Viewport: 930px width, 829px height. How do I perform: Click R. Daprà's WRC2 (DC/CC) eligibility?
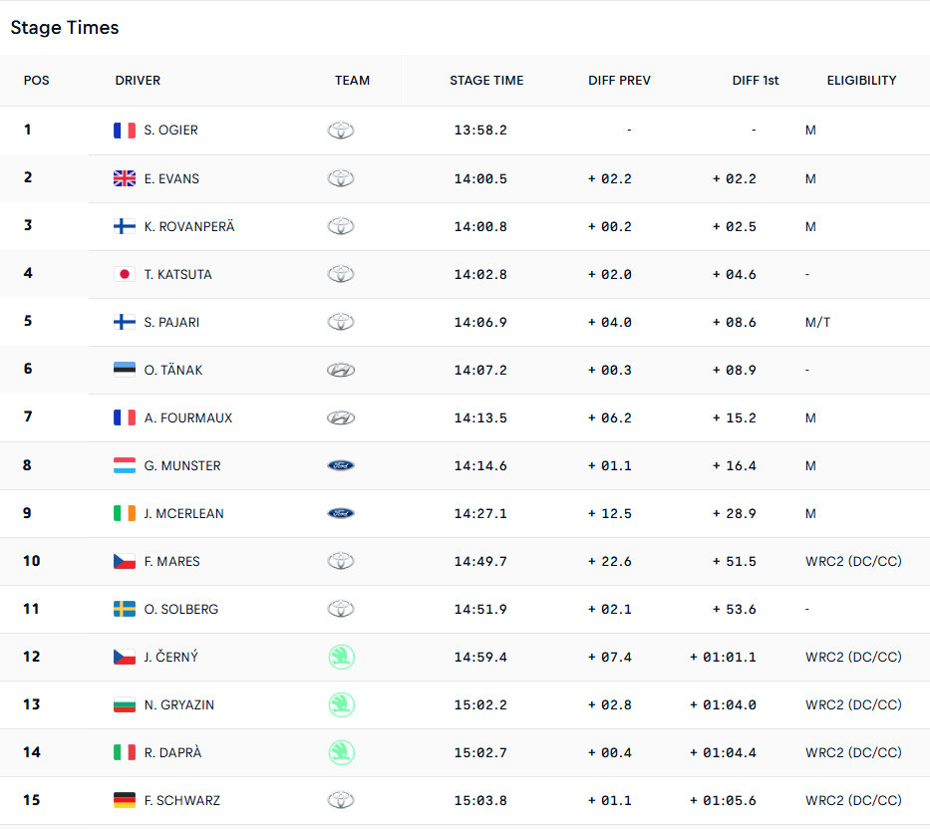(x=853, y=752)
